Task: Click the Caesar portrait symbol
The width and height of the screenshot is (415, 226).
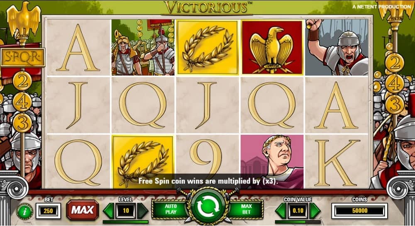Action: point(272,161)
